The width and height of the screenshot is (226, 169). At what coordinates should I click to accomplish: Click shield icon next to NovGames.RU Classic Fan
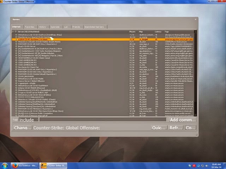click(16, 67)
